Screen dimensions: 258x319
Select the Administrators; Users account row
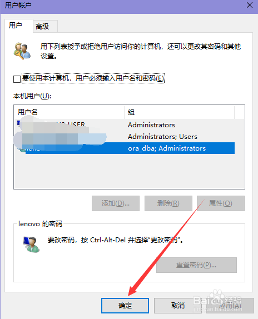tap(125, 137)
